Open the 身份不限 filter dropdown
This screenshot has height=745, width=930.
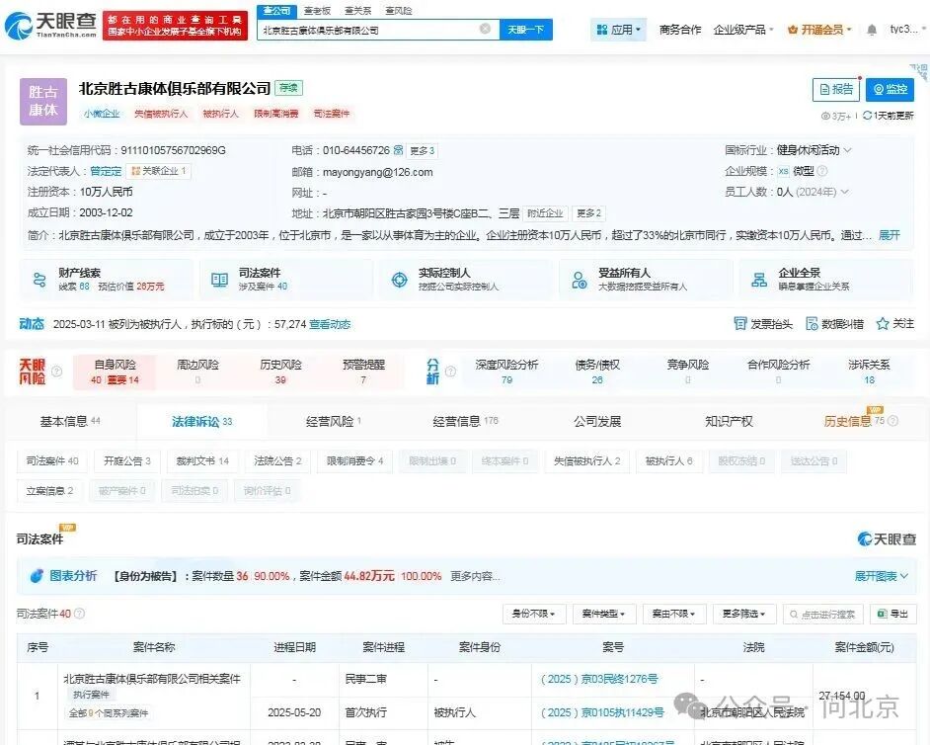point(534,614)
